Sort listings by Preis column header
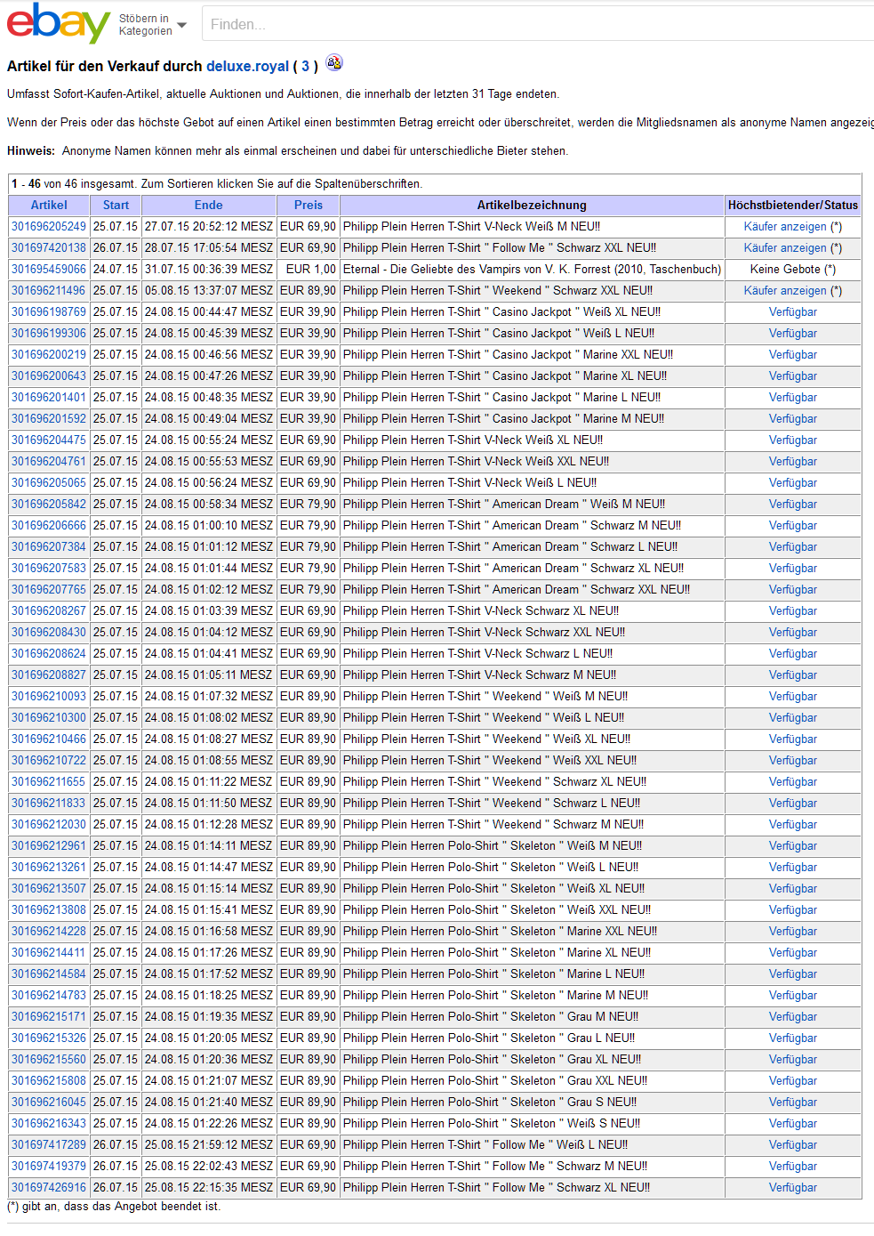Viewport: 874px width, 1236px height. pyautogui.click(x=309, y=205)
